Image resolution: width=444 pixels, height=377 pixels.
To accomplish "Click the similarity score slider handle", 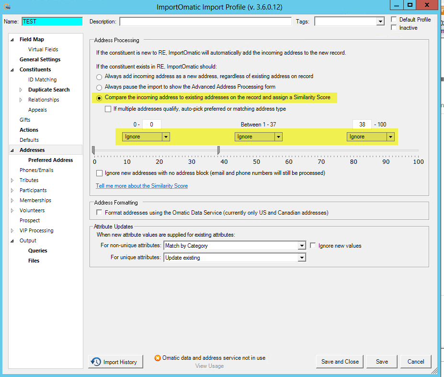I will [218, 150].
